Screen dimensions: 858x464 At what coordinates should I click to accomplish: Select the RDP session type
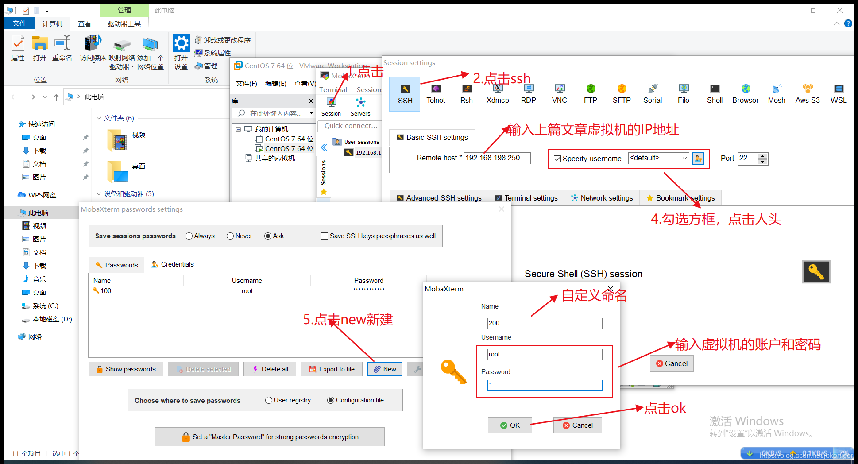click(x=529, y=94)
